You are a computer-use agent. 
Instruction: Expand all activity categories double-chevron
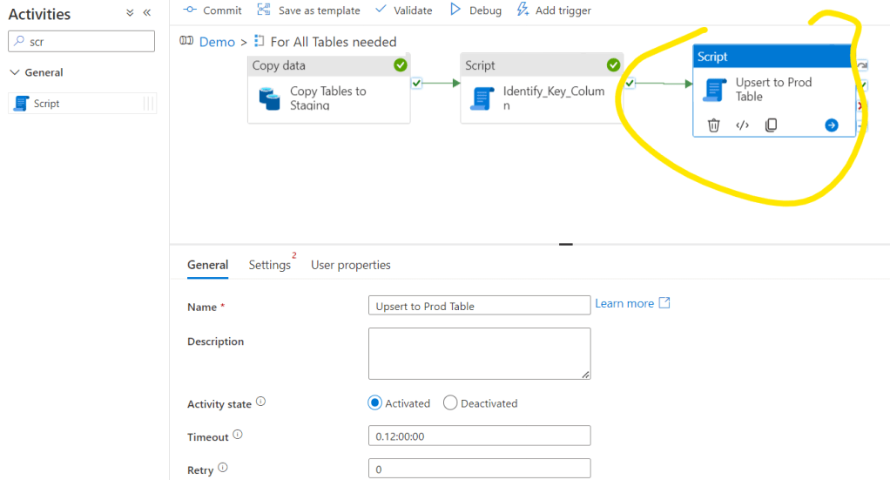130,13
